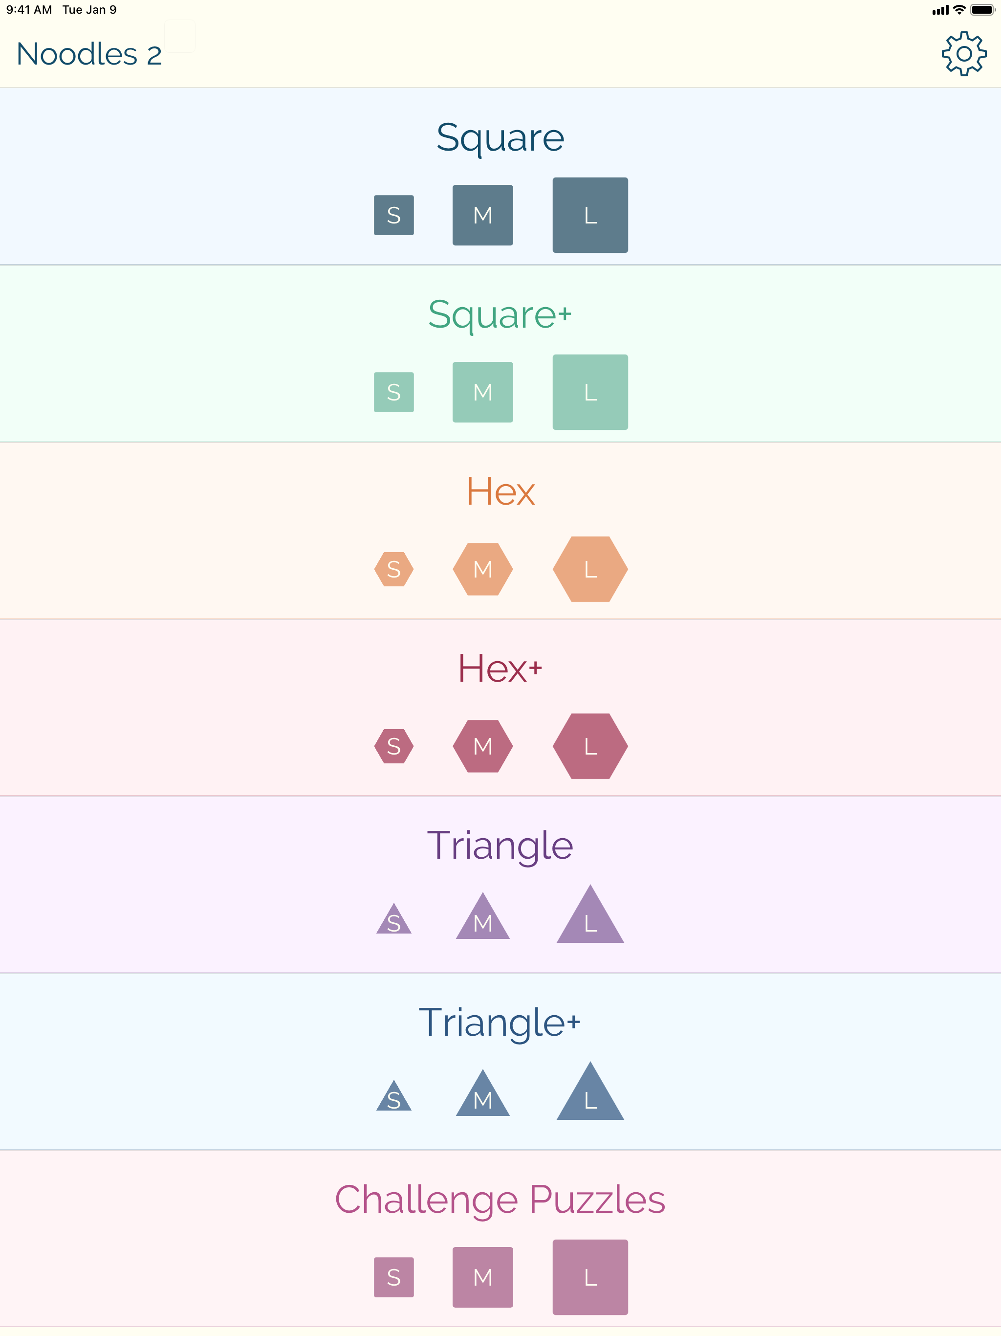Start a medium Challenge Puzzle
This screenshot has width=1001, height=1336.
click(x=482, y=1277)
